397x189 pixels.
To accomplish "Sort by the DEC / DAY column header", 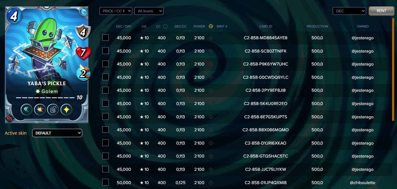I will [x=124, y=27].
